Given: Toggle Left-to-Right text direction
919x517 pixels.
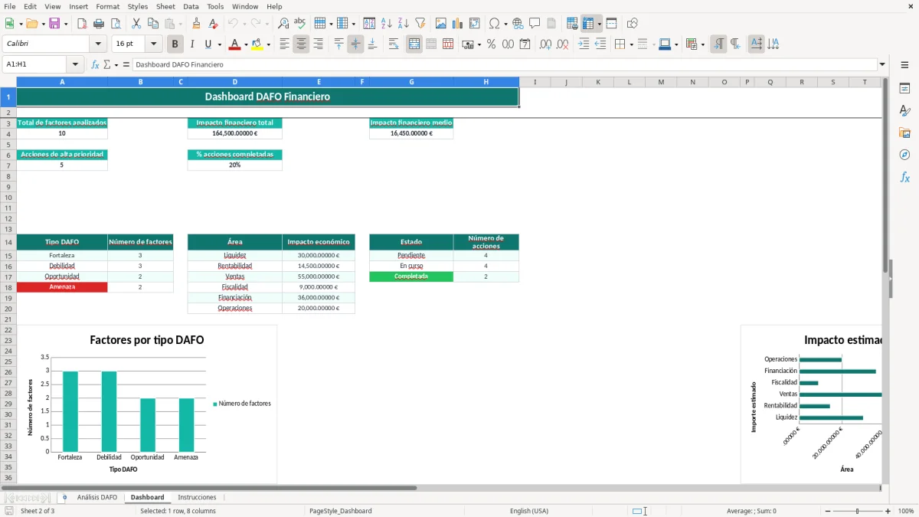Looking at the screenshot, I should click(718, 44).
